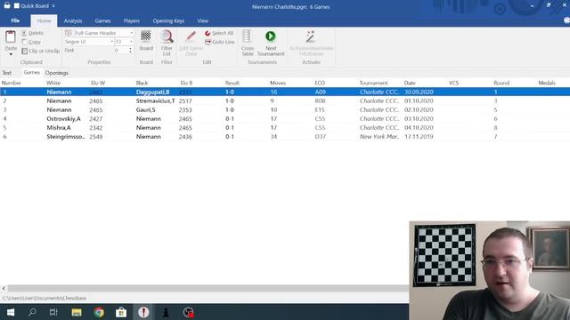This screenshot has height=320, width=570.
Task: Sort by the Date column header
Action: coord(410,83)
